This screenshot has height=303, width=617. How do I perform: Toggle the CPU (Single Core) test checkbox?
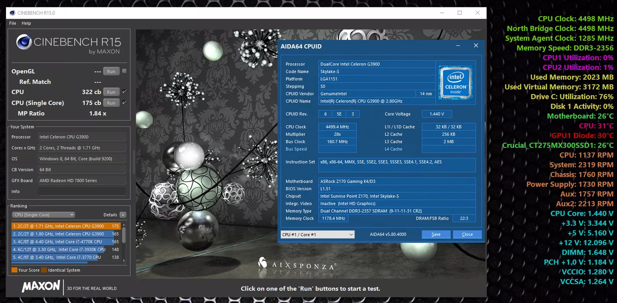(124, 102)
